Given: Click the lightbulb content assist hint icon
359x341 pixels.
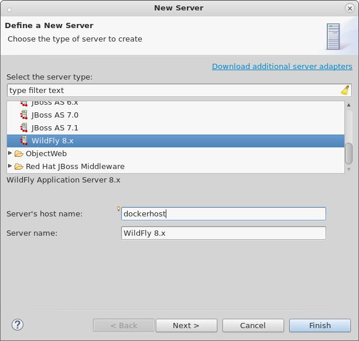Looking at the screenshot, I should point(119,209).
